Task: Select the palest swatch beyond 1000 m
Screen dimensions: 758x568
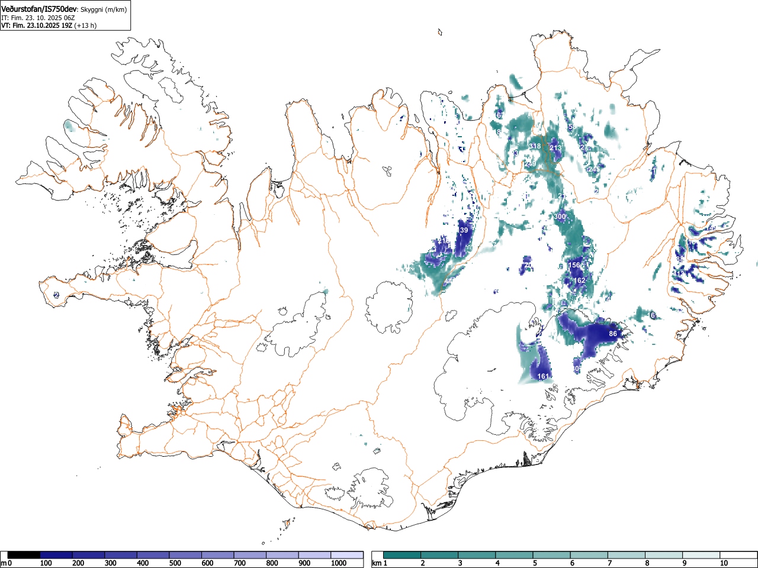Action: (347, 555)
